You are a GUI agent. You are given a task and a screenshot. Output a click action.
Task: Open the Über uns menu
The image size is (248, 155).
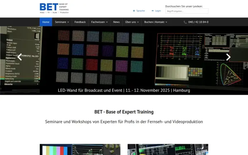click(x=131, y=22)
